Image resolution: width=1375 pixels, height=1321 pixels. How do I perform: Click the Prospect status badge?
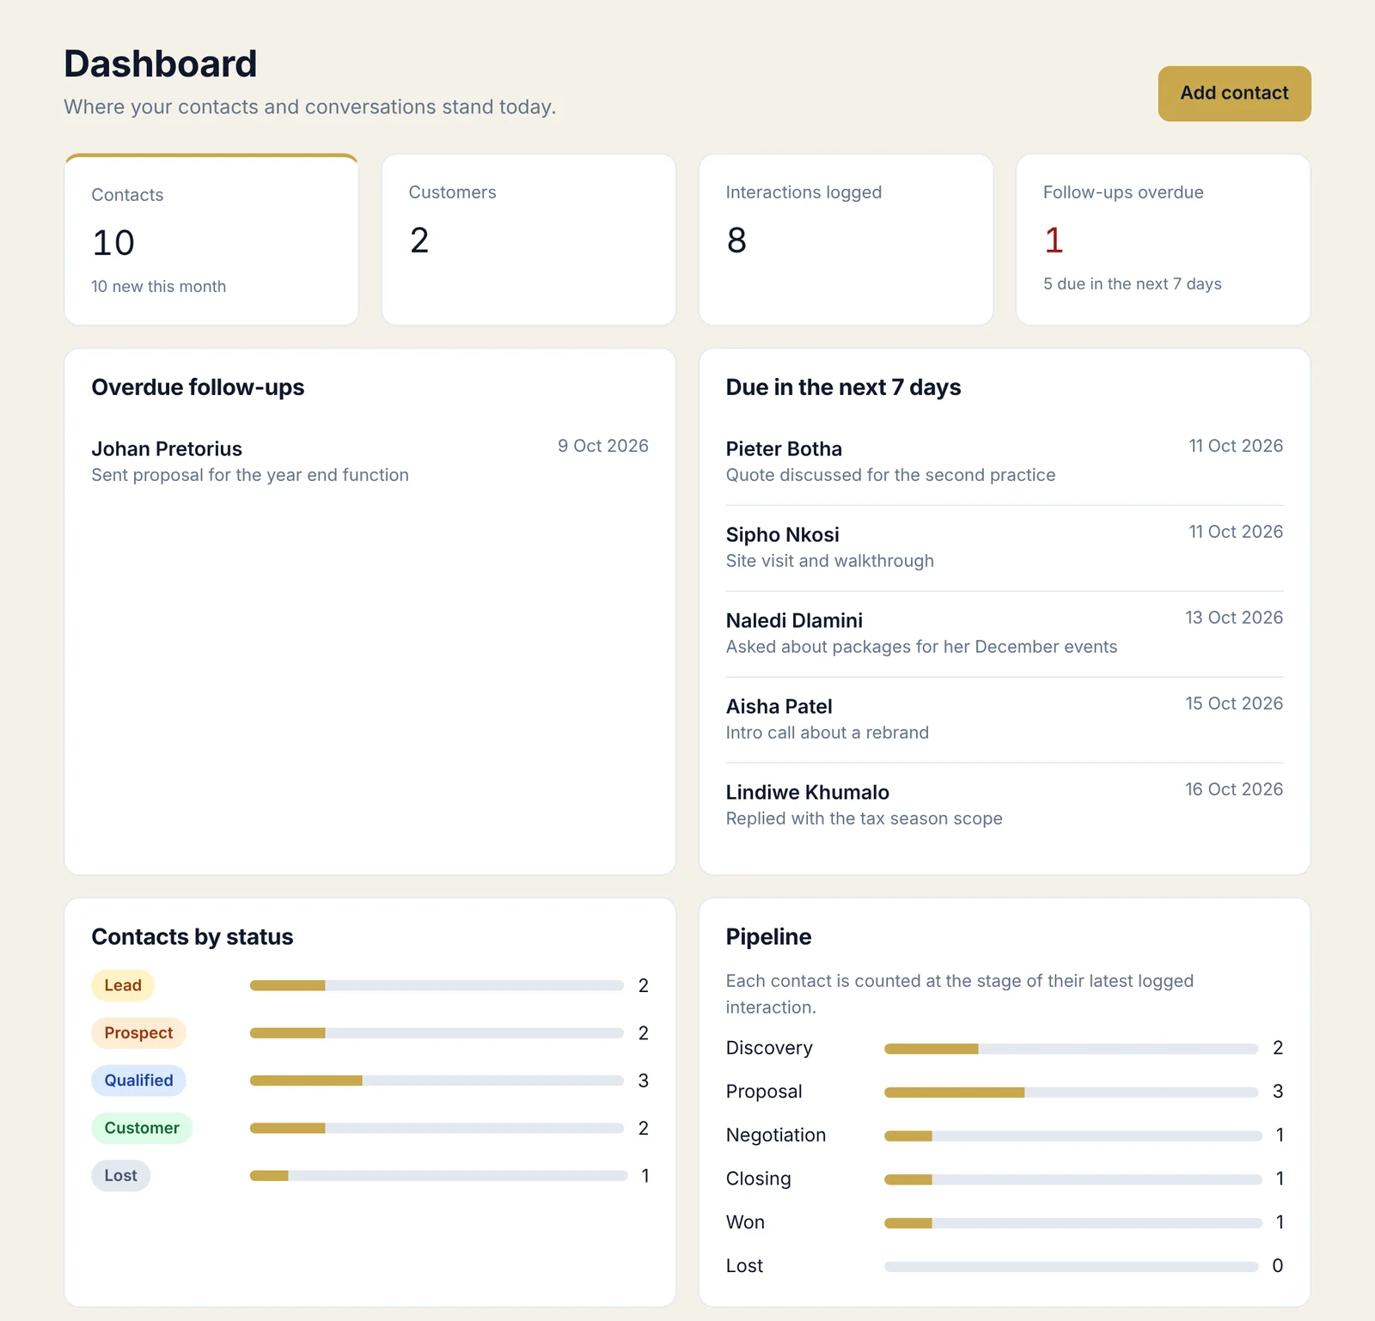[x=138, y=1033]
